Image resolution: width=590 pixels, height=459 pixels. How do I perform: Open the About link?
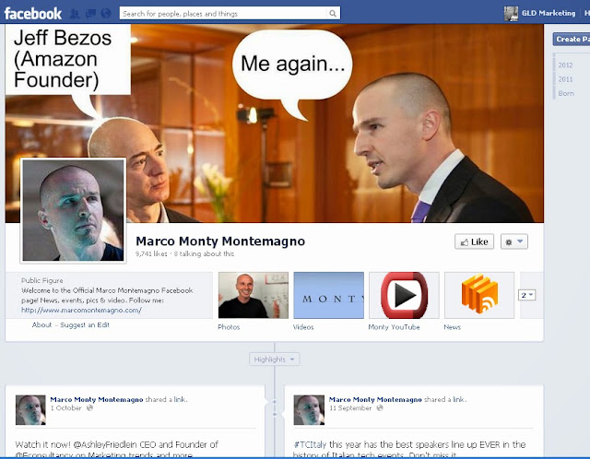41,324
